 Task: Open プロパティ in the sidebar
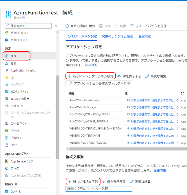tap(13, 138)
